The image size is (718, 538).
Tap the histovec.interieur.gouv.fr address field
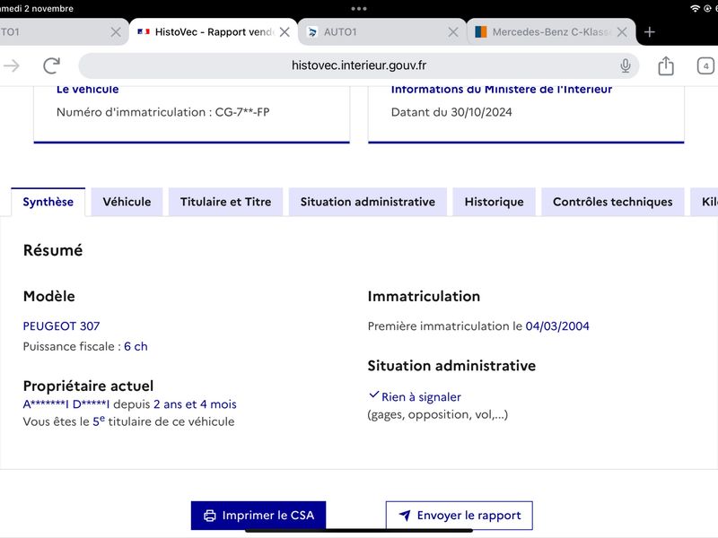tap(358, 65)
